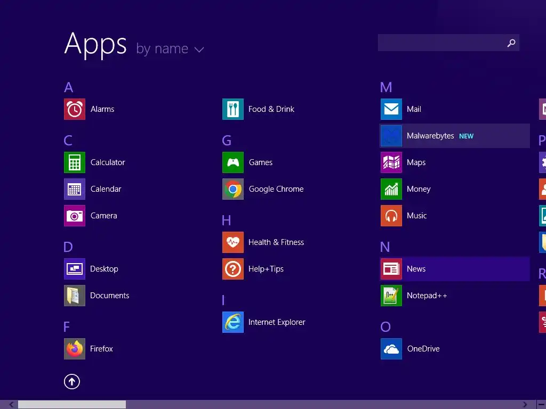The height and width of the screenshot is (409, 546).
Task: Launch Calculator from its green icon
Action: 75,162
